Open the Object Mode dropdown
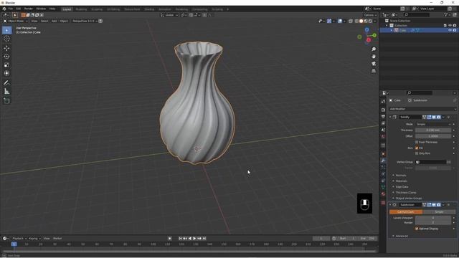Screen dimensions: 459x258 16,21
